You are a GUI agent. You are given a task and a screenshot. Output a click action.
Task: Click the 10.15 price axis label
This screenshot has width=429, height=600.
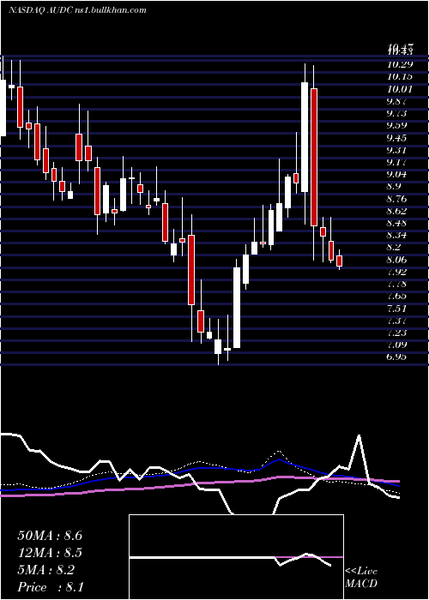pos(400,77)
